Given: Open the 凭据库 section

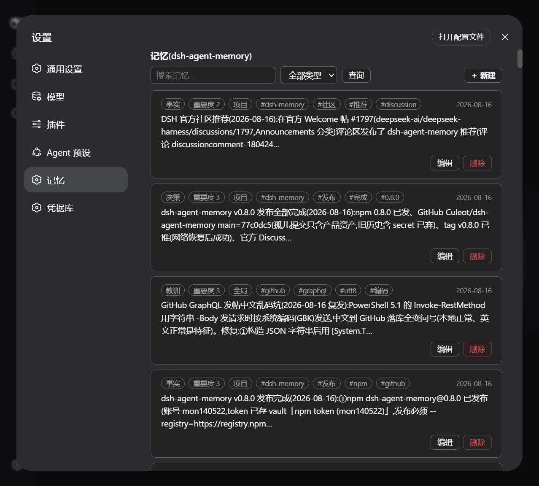Looking at the screenshot, I should (76, 208).
